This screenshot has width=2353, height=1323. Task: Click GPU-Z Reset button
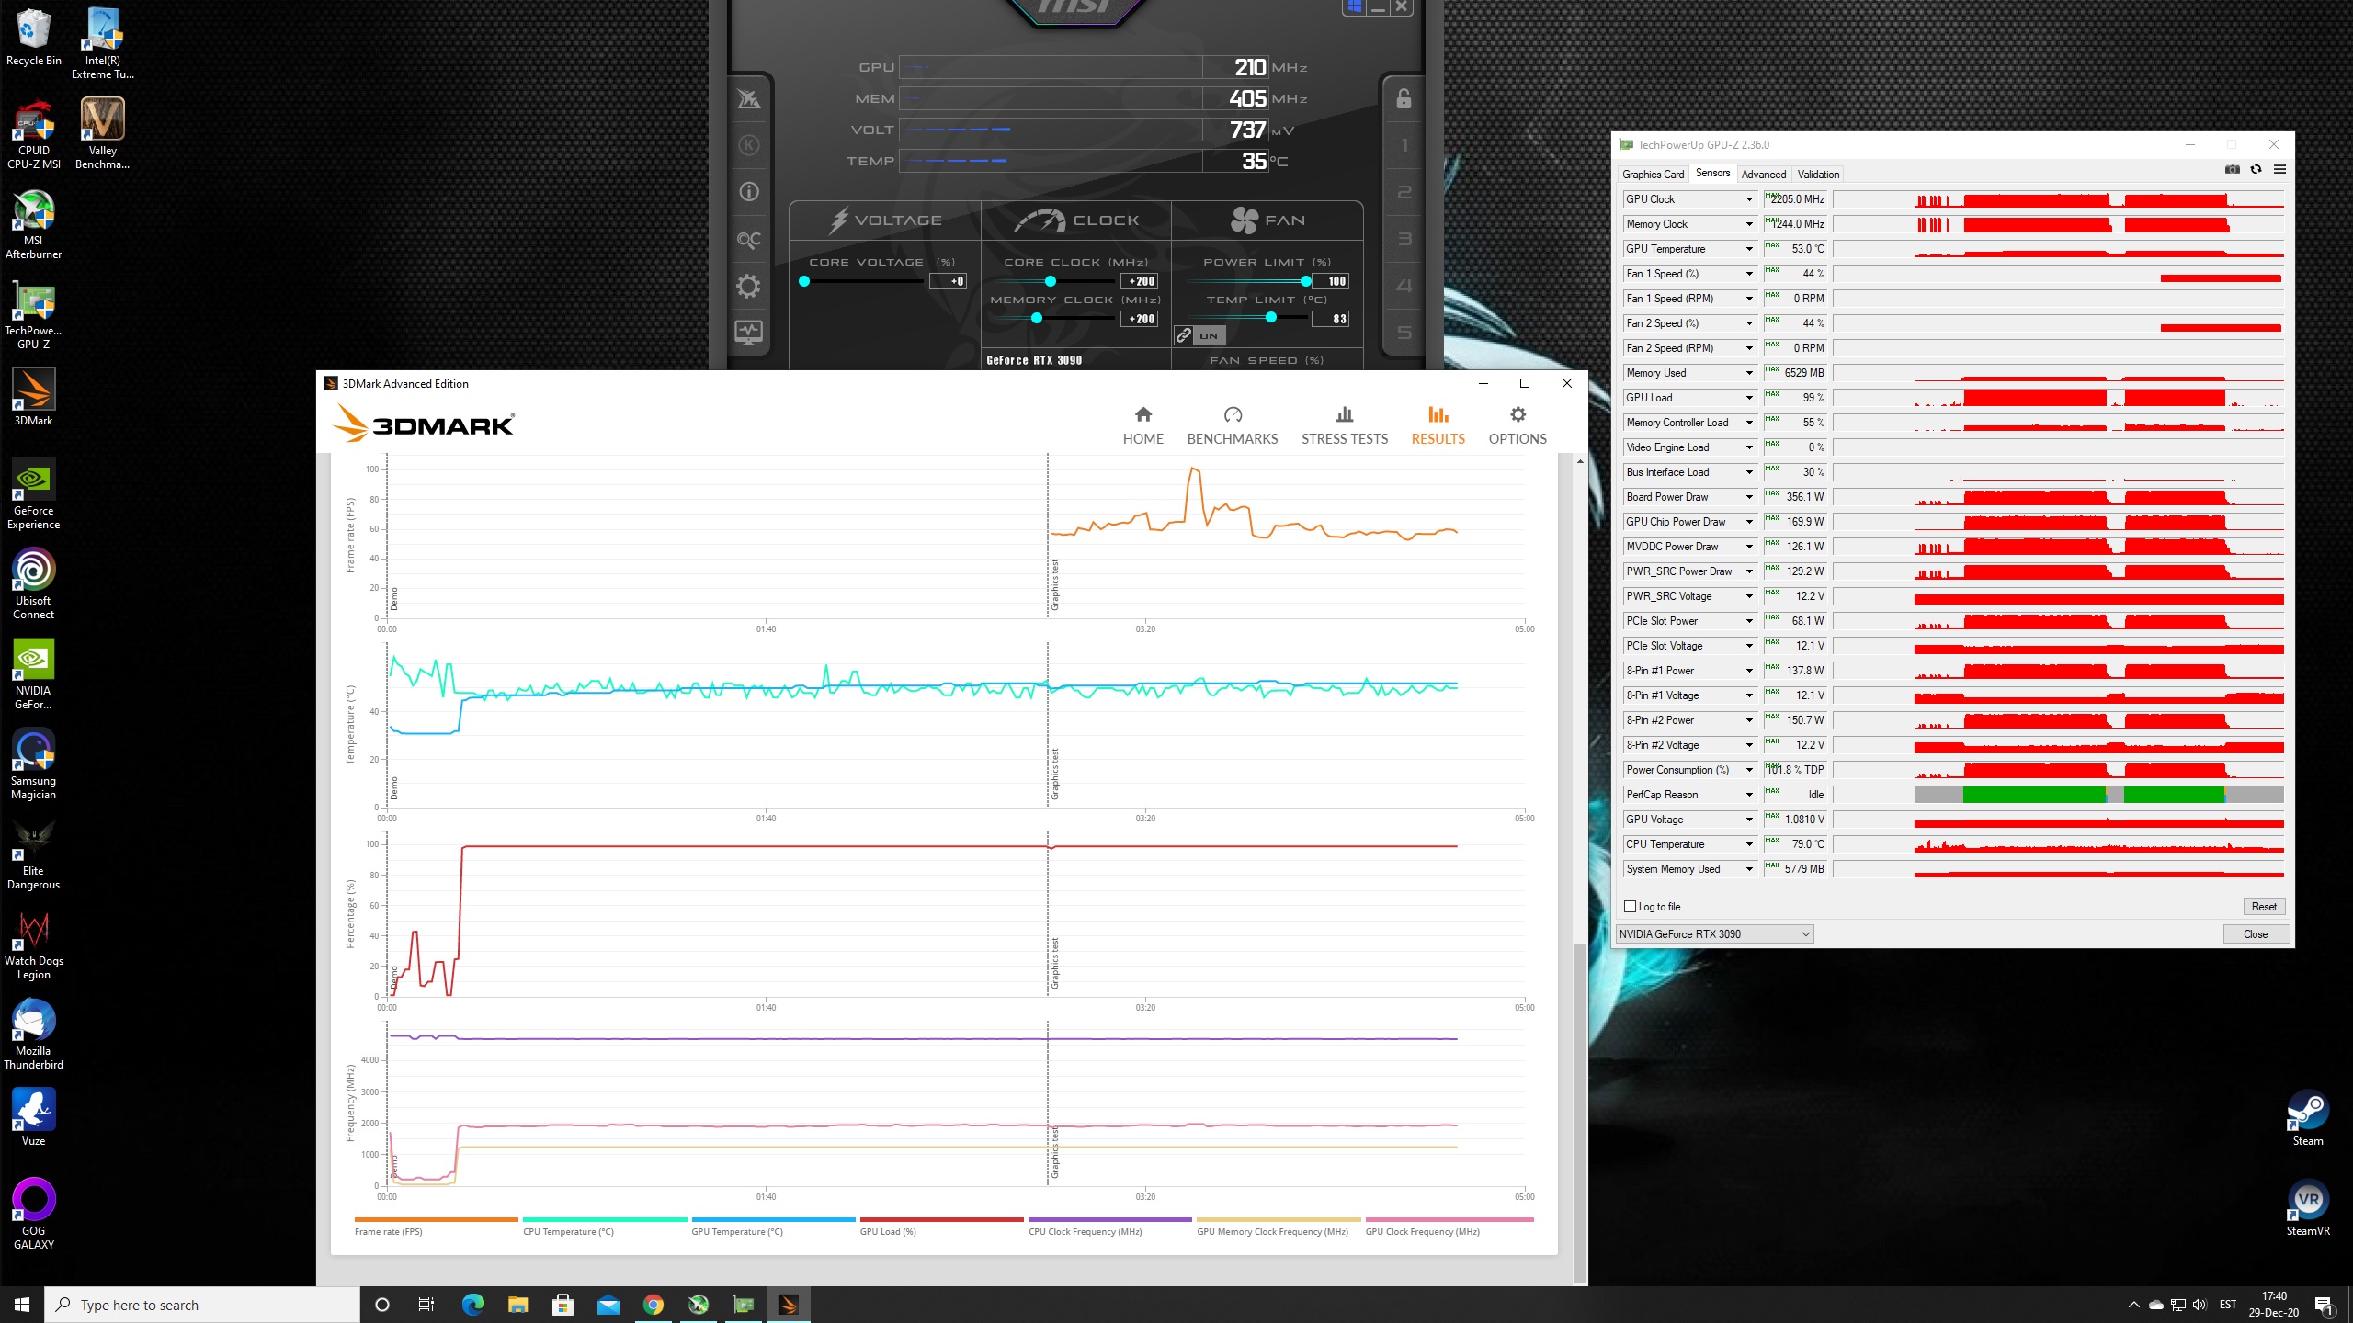tap(2263, 907)
